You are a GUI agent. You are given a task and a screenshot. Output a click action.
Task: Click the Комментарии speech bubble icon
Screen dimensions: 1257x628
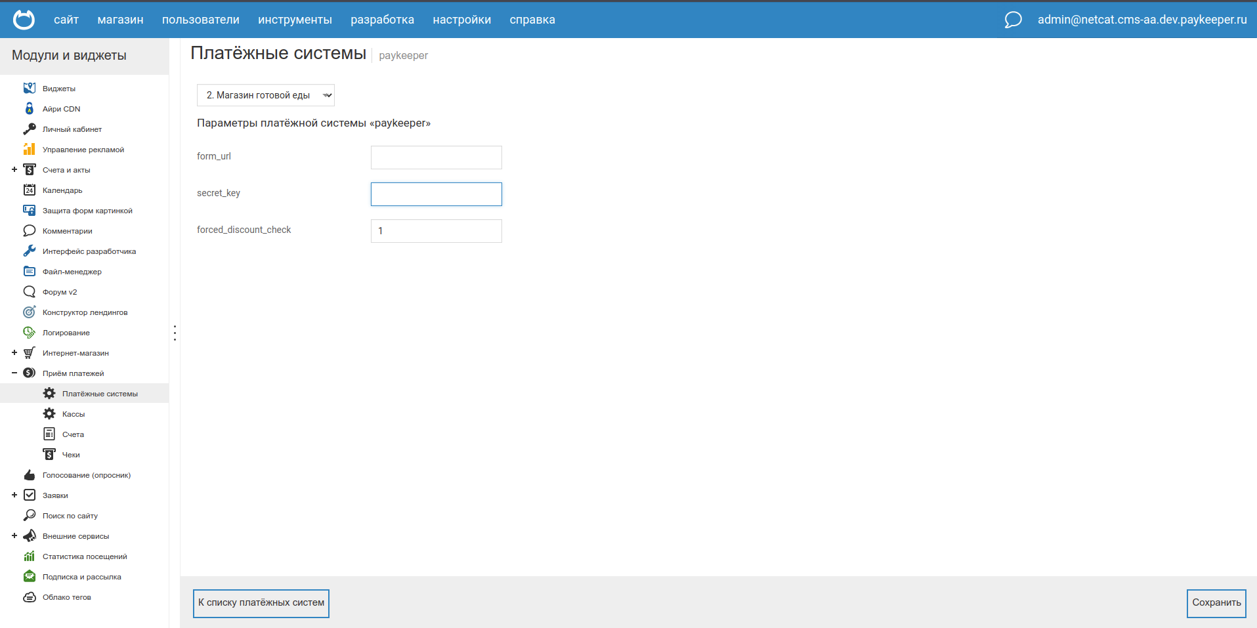point(30,230)
